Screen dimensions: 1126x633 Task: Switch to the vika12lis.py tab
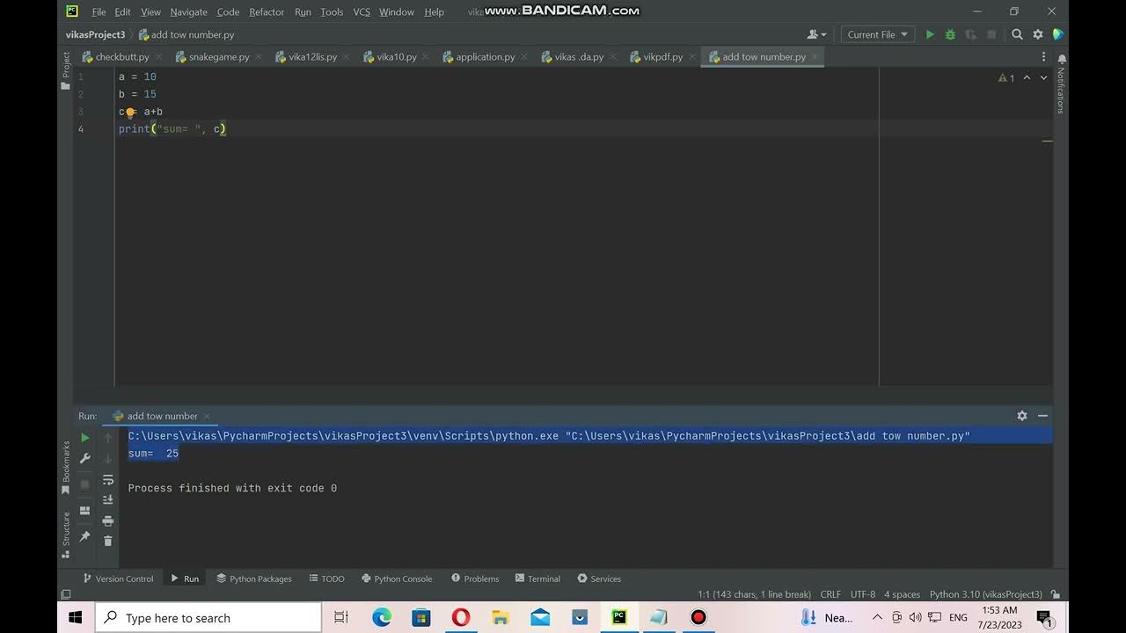click(312, 56)
